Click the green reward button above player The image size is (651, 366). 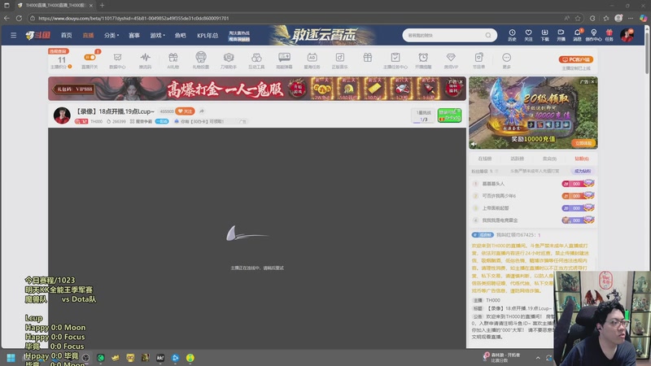(x=449, y=115)
